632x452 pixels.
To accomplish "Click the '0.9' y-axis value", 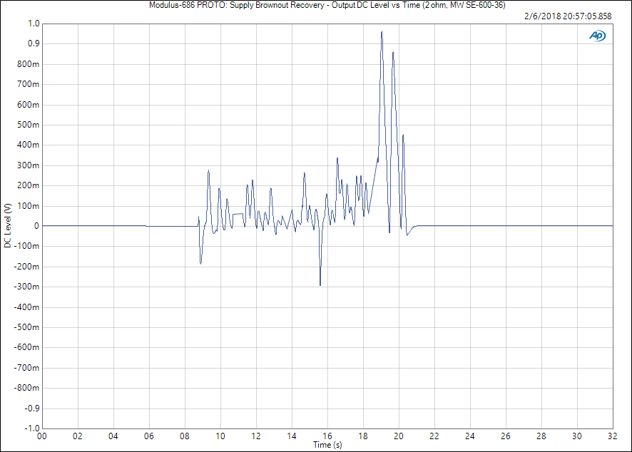I will [34, 43].
